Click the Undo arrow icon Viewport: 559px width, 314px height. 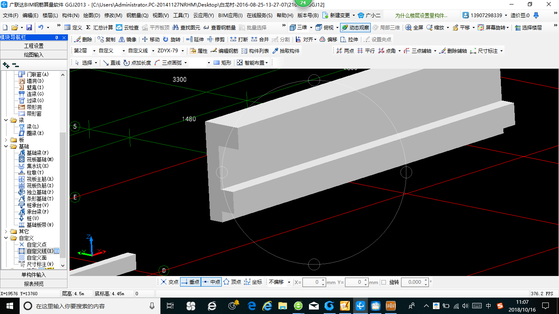pos(41,27)
